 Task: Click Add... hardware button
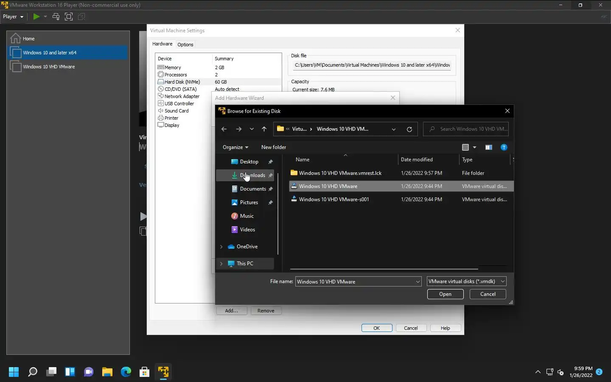coord(231,311)
